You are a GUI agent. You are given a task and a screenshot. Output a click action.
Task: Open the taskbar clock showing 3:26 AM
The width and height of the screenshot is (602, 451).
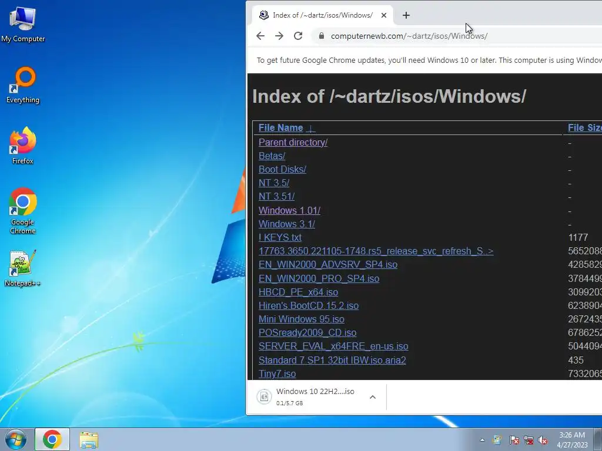pyautogui.click(x=572, y=440)
